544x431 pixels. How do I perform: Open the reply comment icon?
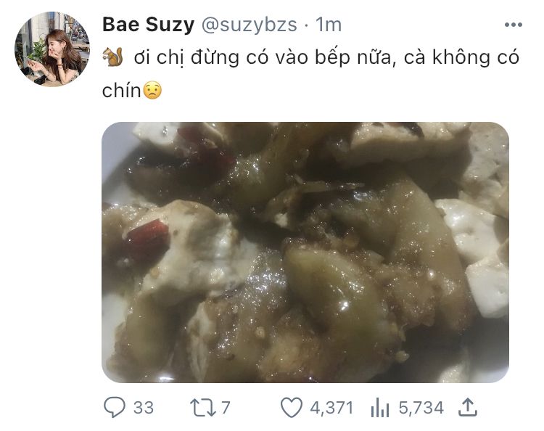click(115, 407)
